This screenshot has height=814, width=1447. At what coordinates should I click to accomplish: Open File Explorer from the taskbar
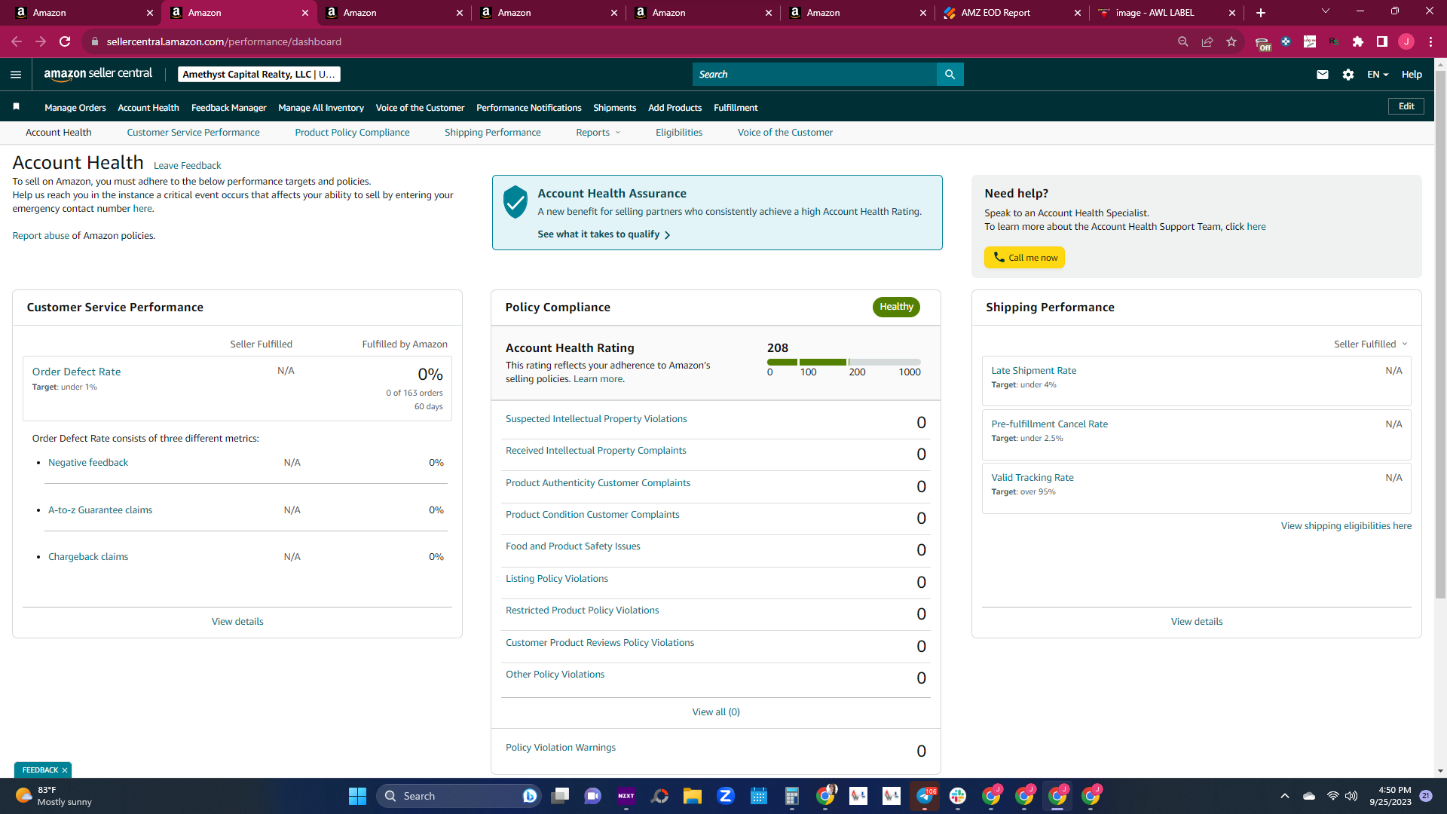[x=693, y=796]
